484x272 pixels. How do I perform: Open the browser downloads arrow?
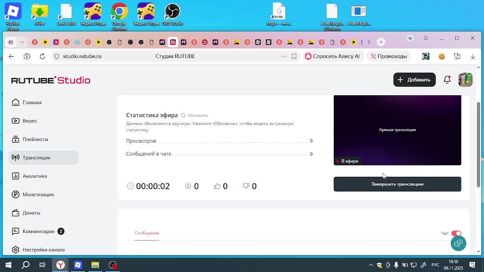(x=472, y=56)
